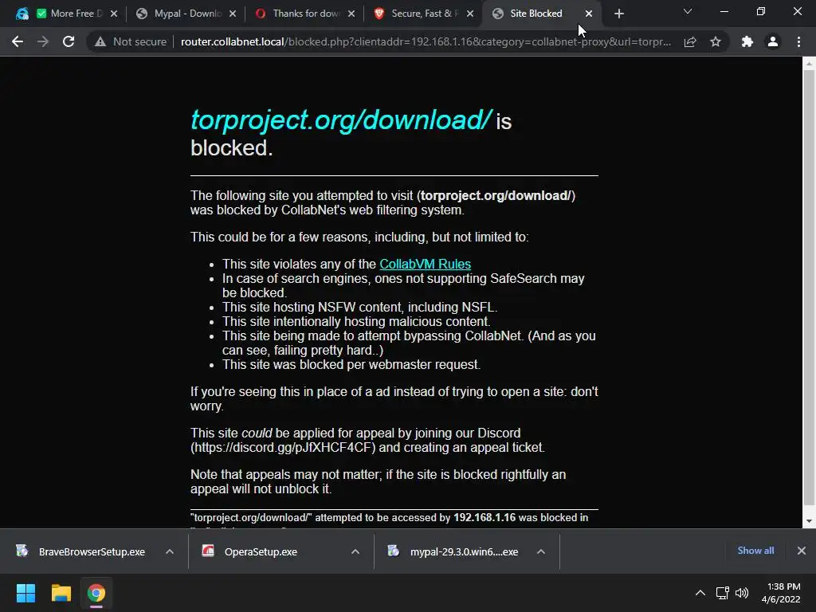
Task: Open Chrome's three-dot menu
Action: pos(798,41)
